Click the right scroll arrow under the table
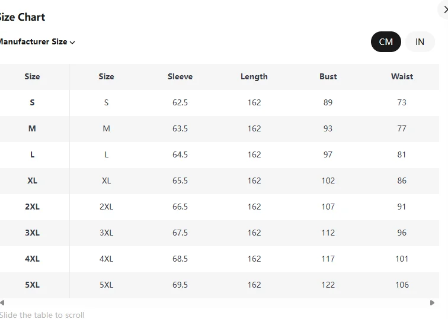This screenshot has width=448, height=319. [432, 303]
